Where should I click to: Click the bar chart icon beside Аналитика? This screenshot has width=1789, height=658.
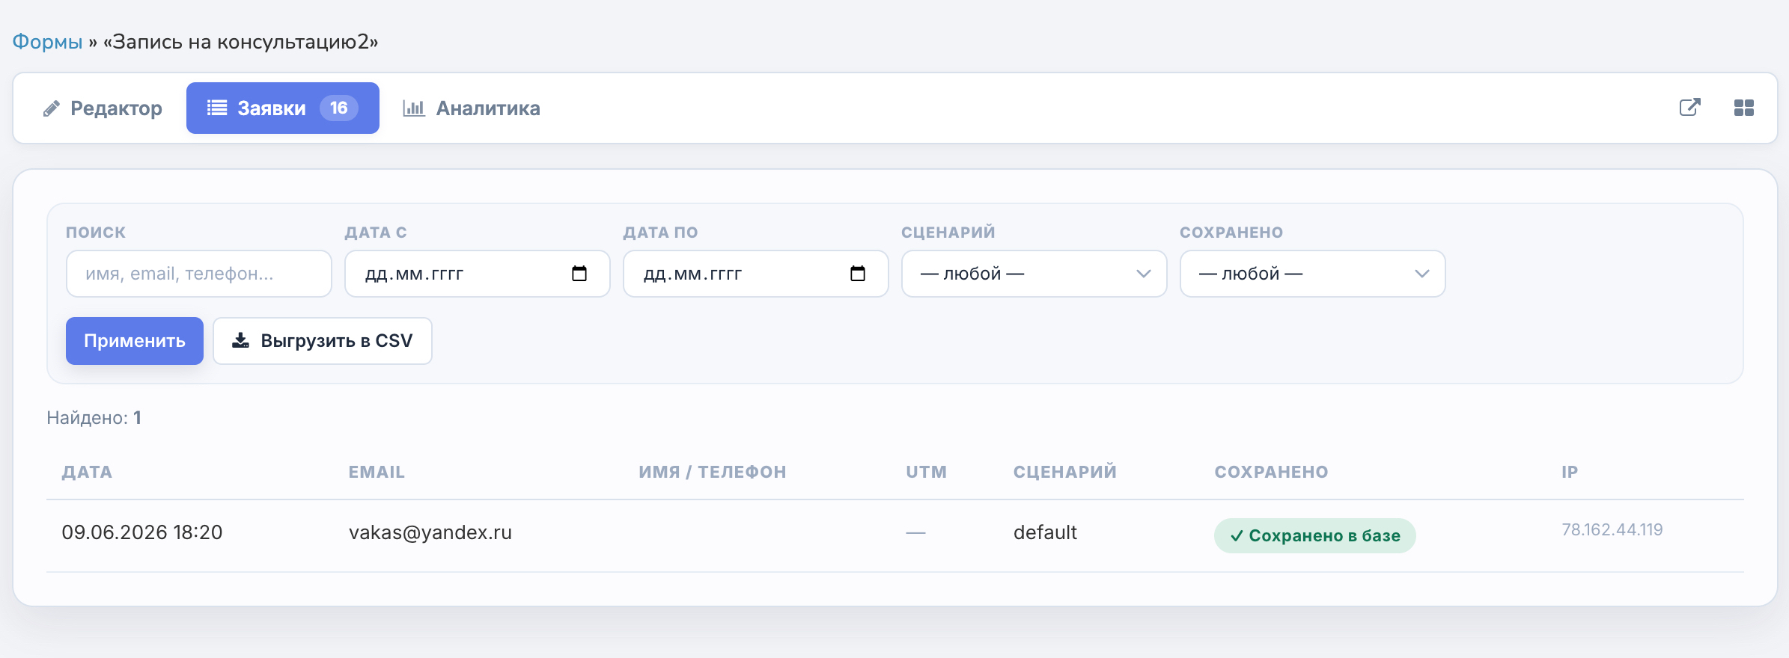(x=414, y=108)
